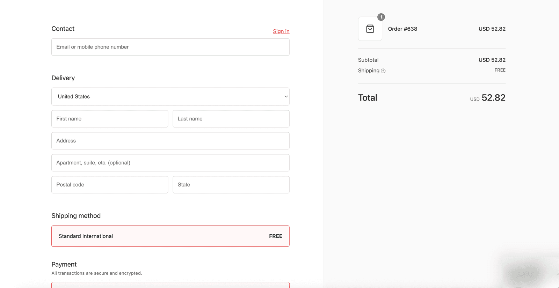Focus the Email or mobile phone number field
559x288 pixels.
[x=170, y=47]
